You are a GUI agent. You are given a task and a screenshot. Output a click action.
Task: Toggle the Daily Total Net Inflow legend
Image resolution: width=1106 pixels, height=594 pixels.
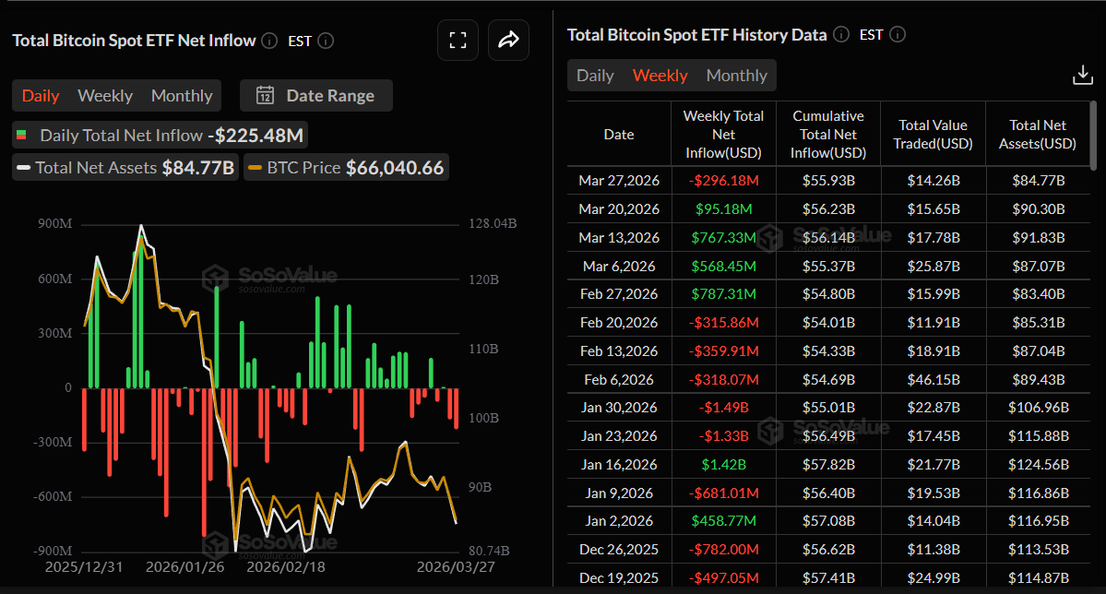(x=159, y=134)
